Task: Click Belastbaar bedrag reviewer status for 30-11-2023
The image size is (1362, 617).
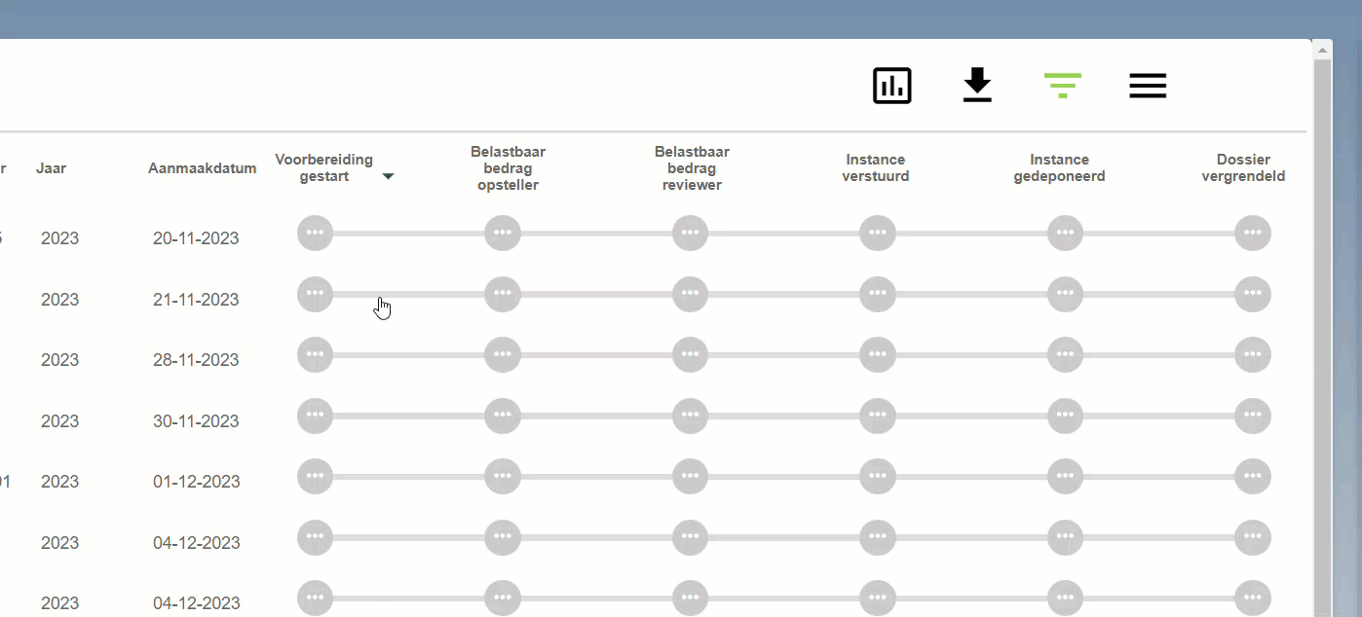Action: click(690, 416)
